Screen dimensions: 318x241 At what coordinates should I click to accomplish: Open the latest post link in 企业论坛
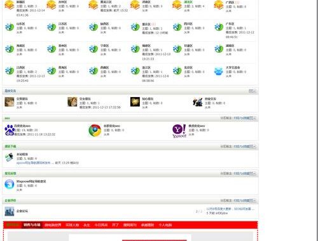coord(230,209)
